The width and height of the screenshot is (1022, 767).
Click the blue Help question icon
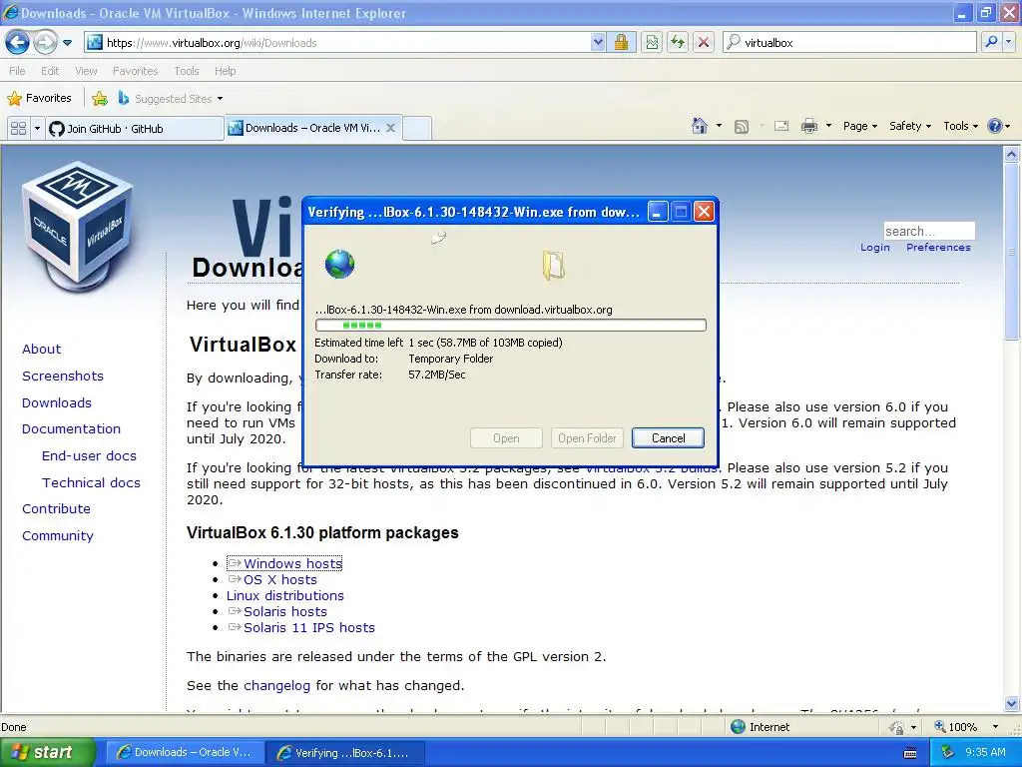995,126
